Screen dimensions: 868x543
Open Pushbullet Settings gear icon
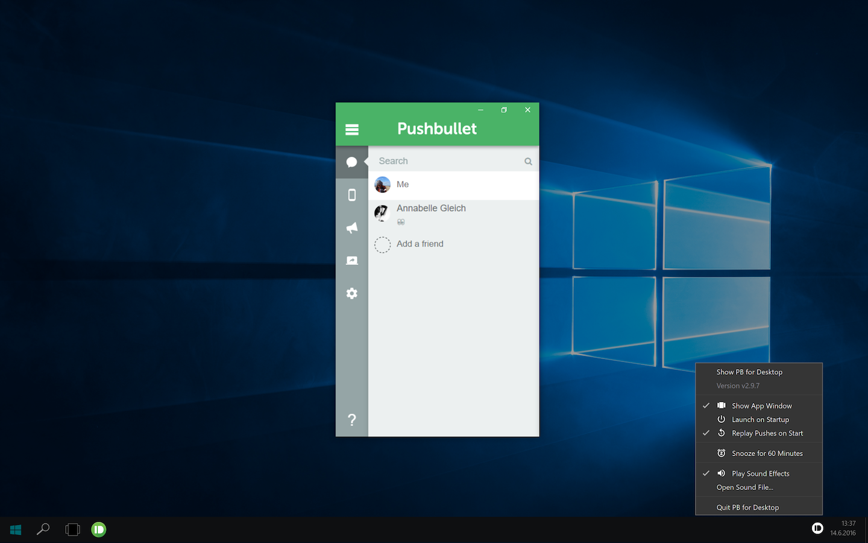pos(352,293)
